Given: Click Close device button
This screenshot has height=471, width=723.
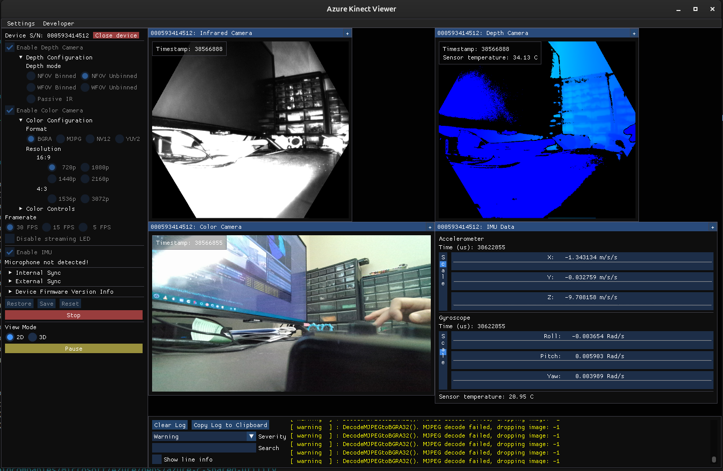Looking at the screenshot, I should coord(116,35).
